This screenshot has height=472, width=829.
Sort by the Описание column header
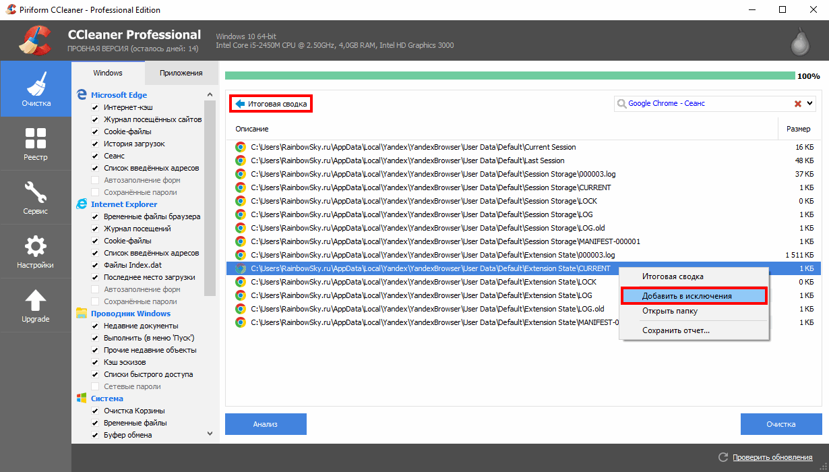click(x=501, y=129)
